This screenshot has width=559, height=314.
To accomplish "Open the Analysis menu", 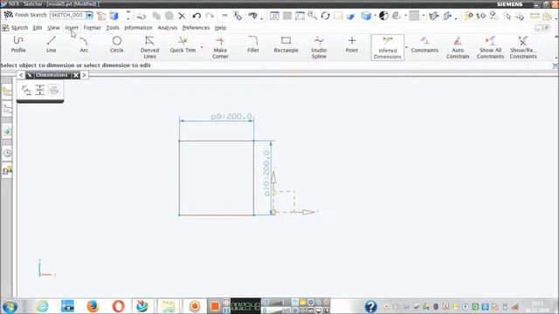I will 167,28.
